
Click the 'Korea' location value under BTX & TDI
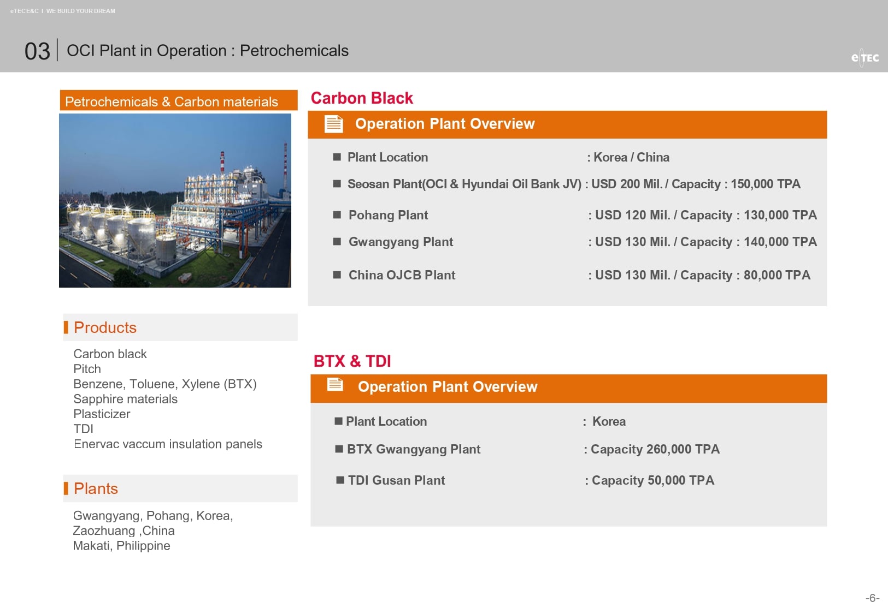[609, 421]
